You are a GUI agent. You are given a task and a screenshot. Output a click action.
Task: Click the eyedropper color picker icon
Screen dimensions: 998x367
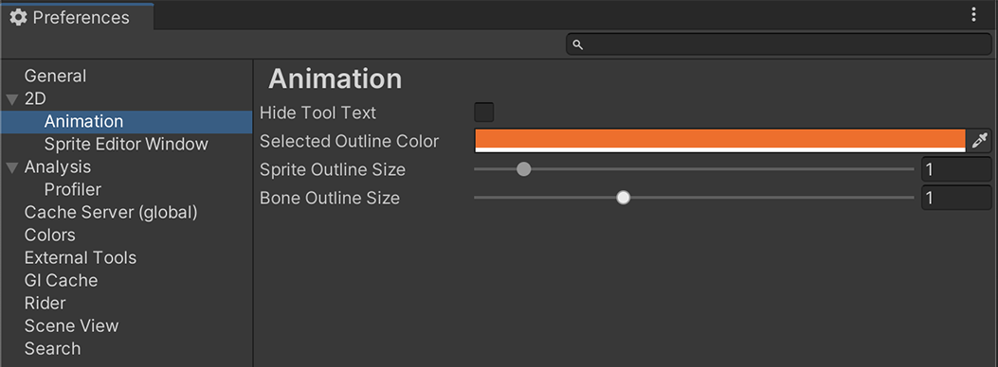(x=980, y=140)
